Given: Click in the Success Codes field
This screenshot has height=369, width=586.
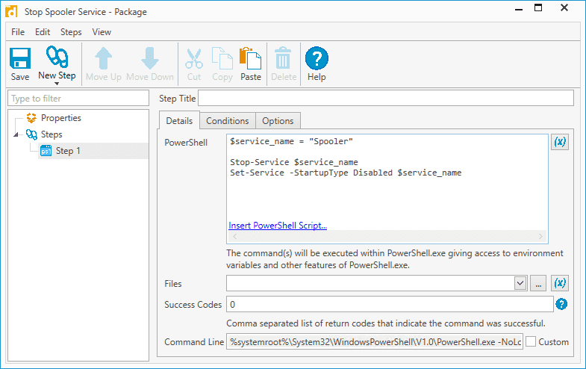Looking at the screenshot, I should pos(390,304).
